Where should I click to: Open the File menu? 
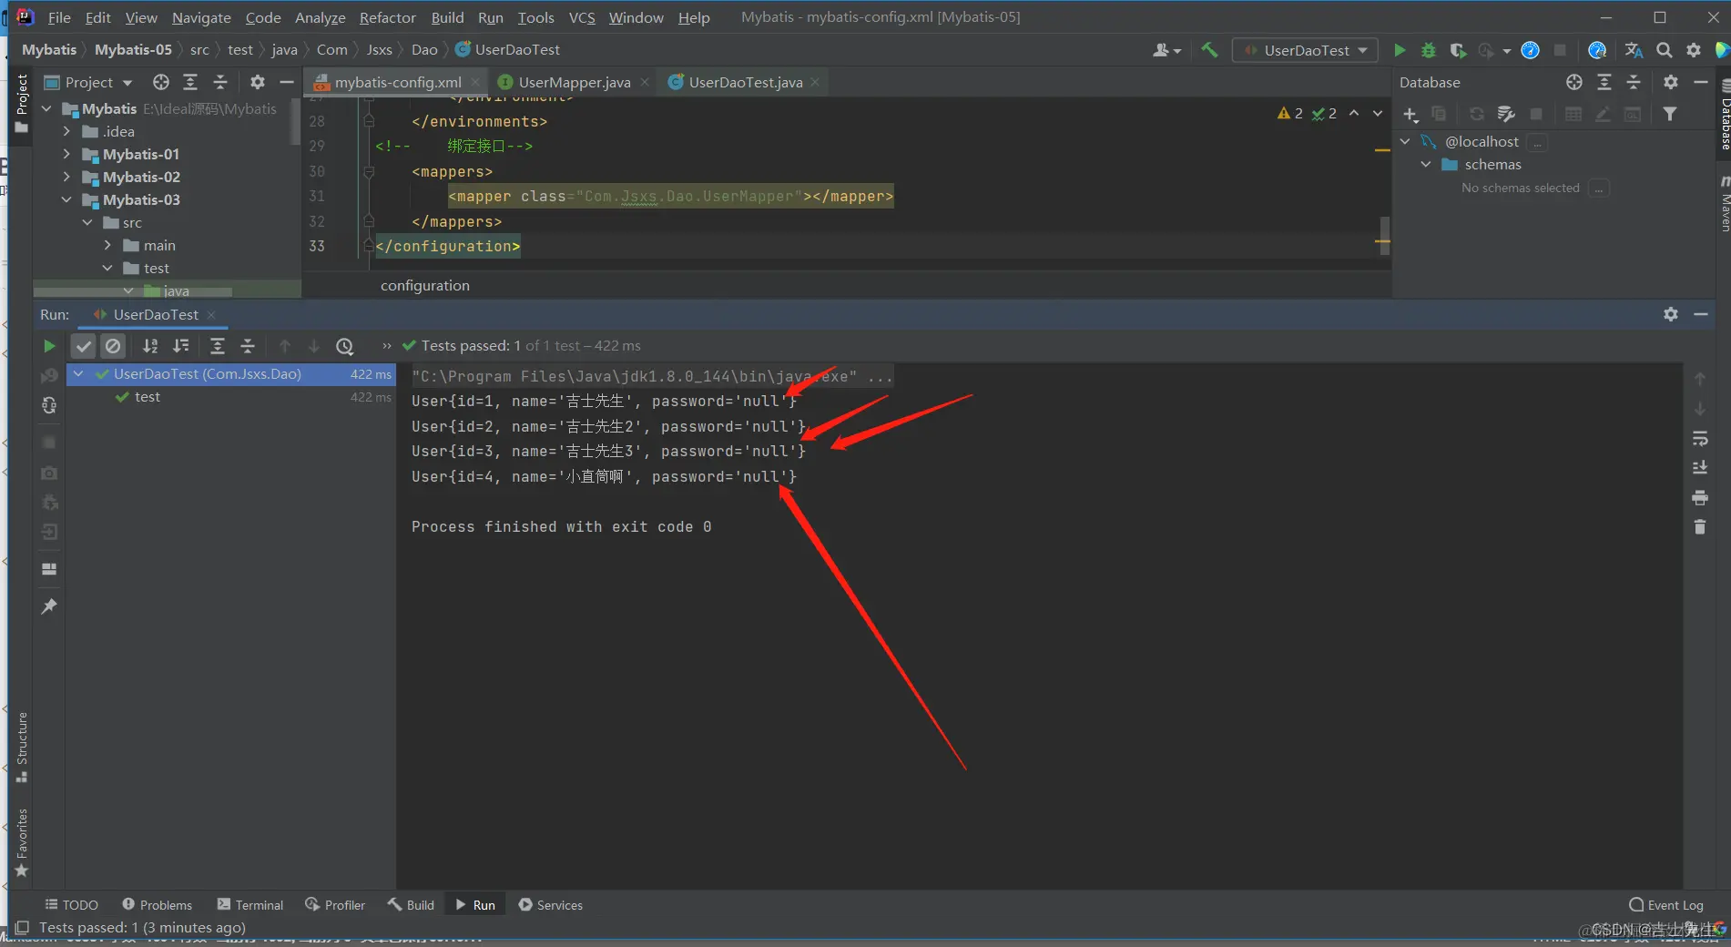pos(59,17)
